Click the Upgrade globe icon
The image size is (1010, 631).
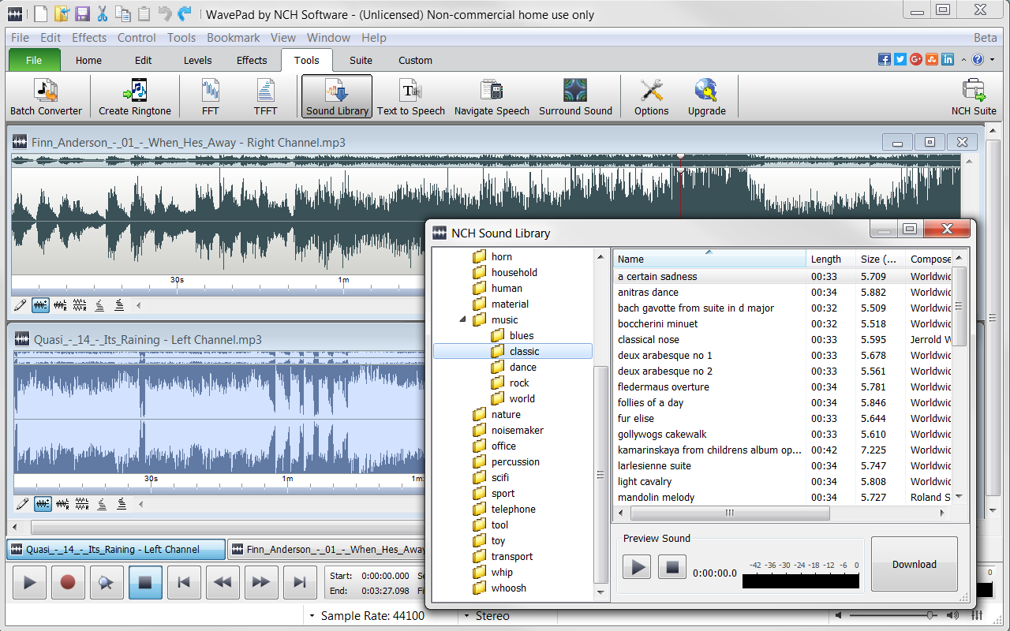tap(706, 89)
